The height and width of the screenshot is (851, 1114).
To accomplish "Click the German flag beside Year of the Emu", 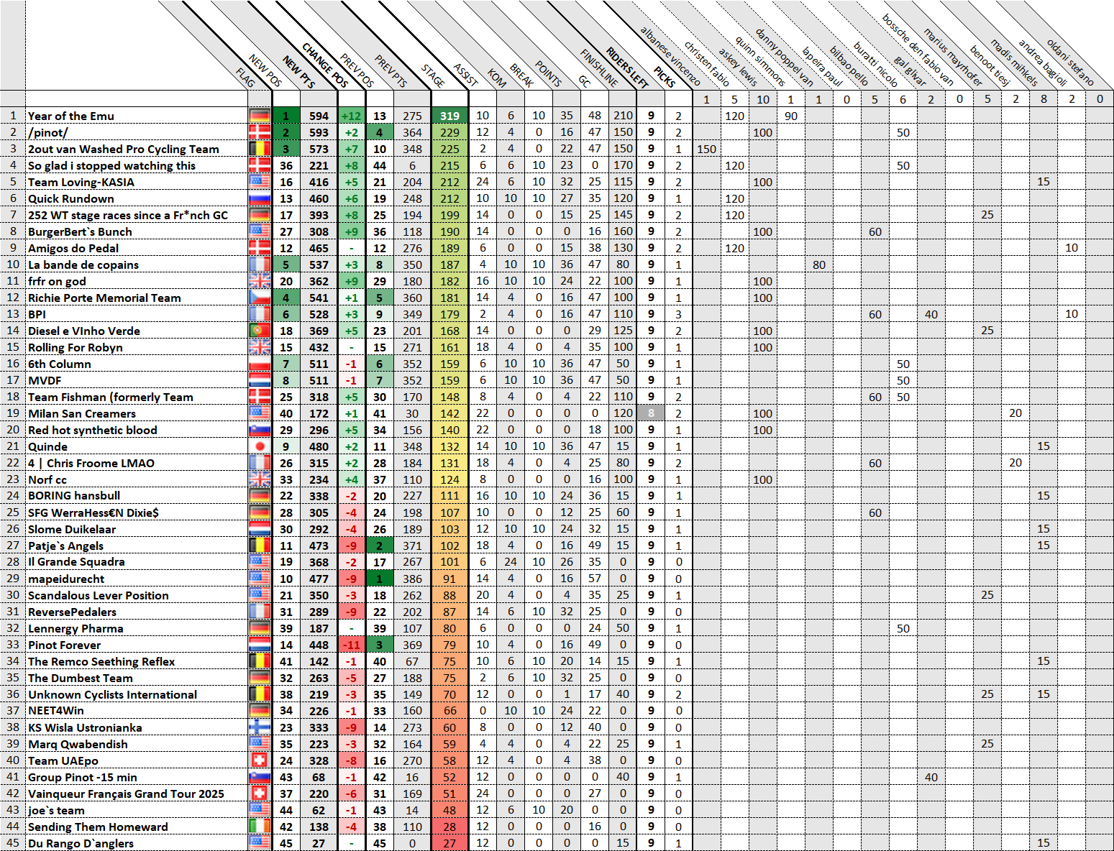I will [260, 116].
